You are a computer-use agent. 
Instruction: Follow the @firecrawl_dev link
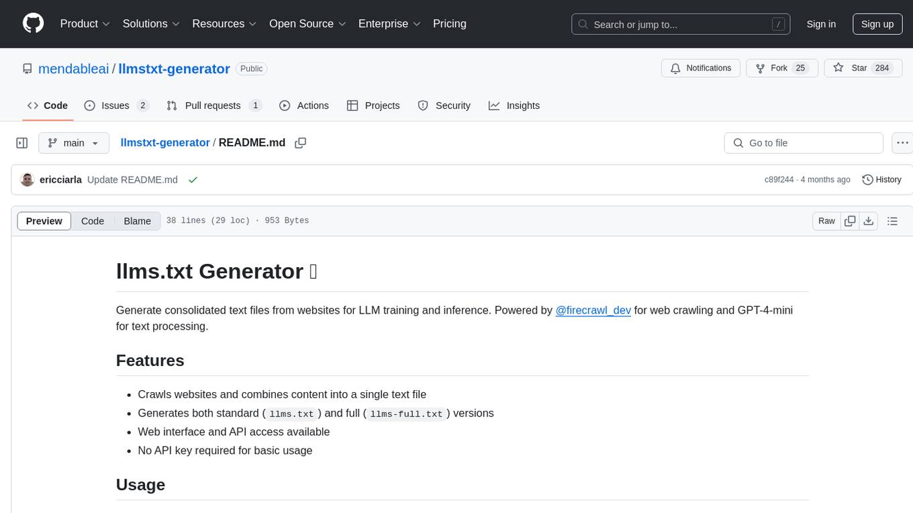(593, 310)
